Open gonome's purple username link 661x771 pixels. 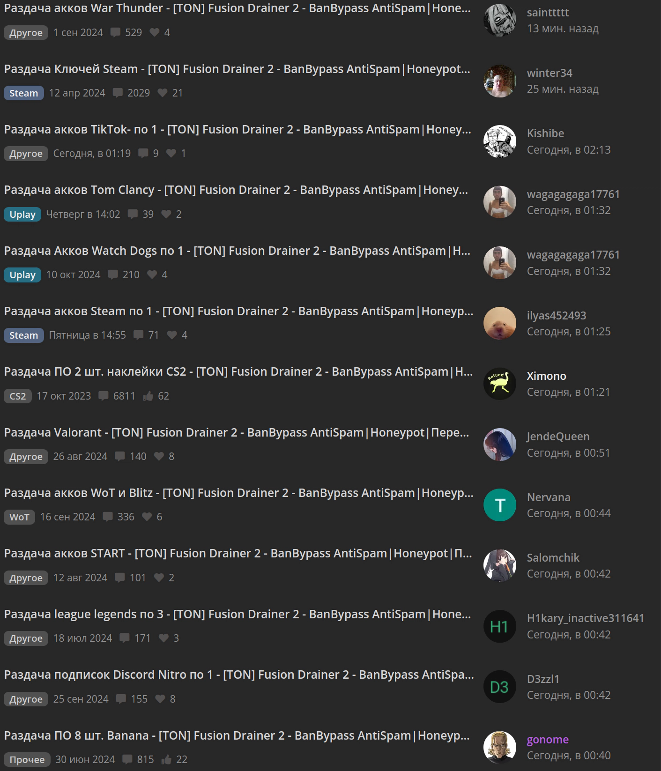[548, 740]
